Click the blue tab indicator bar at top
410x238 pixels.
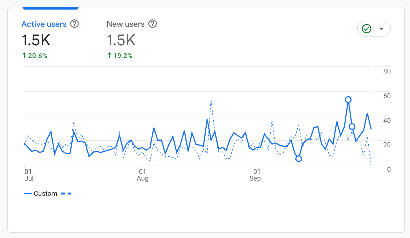[50, 8]
